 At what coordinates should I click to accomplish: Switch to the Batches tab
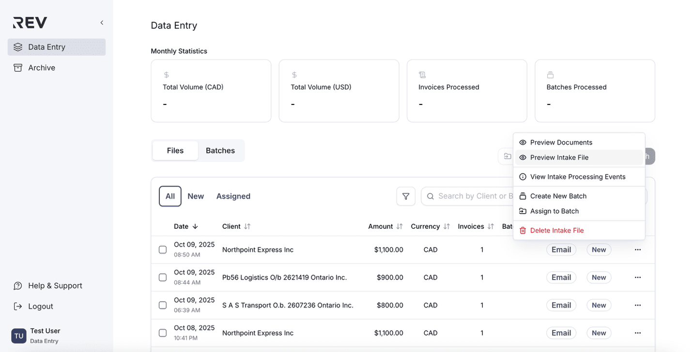click(x=220, y=150)
